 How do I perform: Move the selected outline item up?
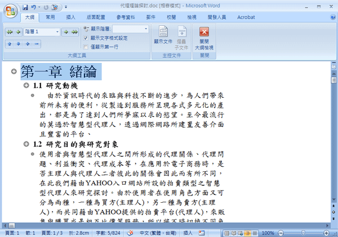(10, 44)
